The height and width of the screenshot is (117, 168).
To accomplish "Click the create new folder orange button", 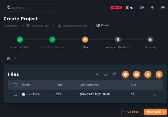I will [x=125, y=74].
